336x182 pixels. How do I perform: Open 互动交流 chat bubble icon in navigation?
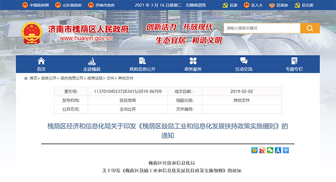pyautogui.click(x=244, y=61)
